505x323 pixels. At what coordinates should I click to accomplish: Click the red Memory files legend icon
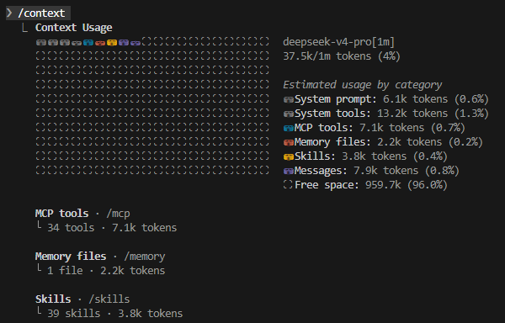click(288, 142)
